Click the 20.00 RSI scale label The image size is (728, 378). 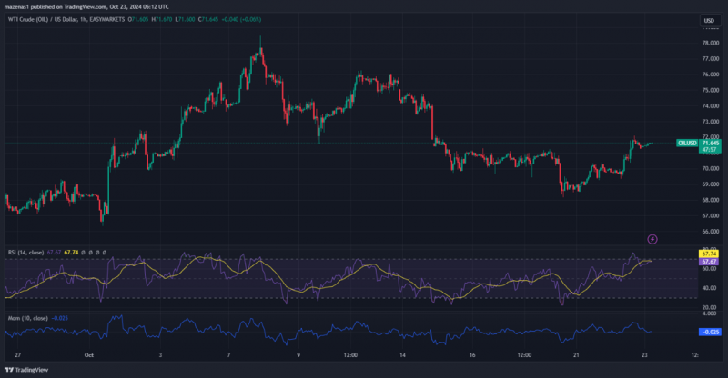pyautogui.click(x=709, y=307)
